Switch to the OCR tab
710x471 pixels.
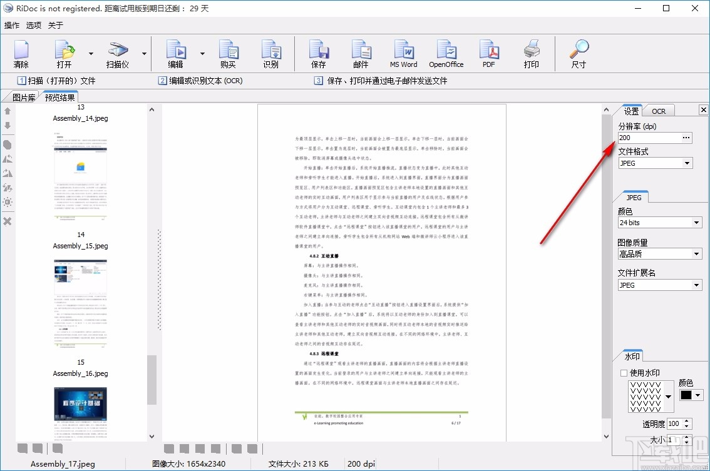(x=659, y=111)
